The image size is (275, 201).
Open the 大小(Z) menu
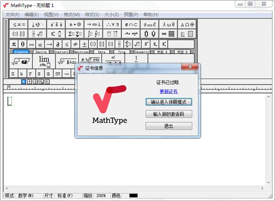111,15
